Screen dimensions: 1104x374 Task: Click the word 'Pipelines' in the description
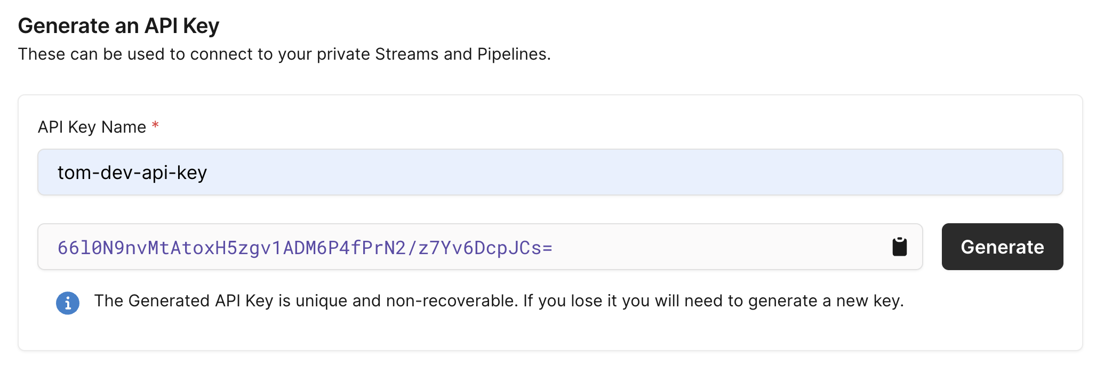coord(512,54)
